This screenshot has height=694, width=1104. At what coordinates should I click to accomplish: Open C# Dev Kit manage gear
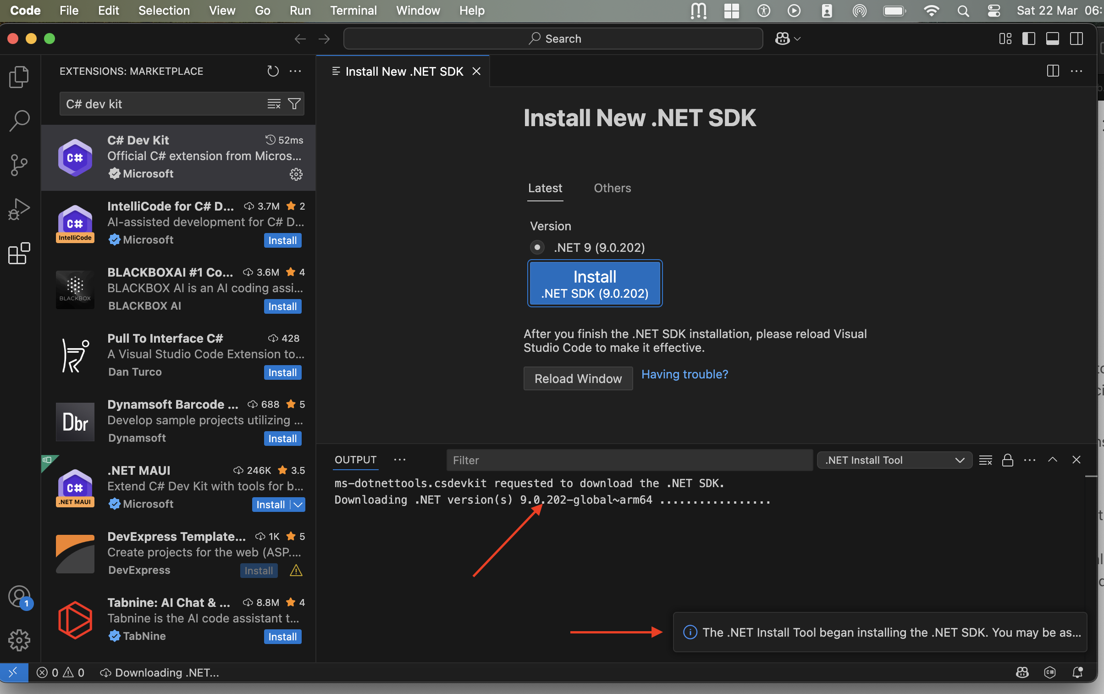296,174
